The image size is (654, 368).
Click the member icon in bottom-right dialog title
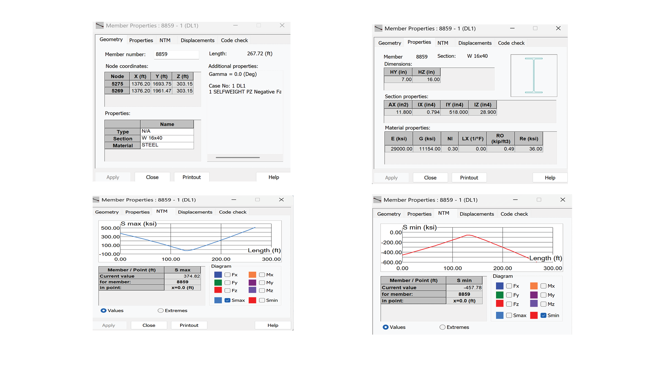tap(377, 200)
